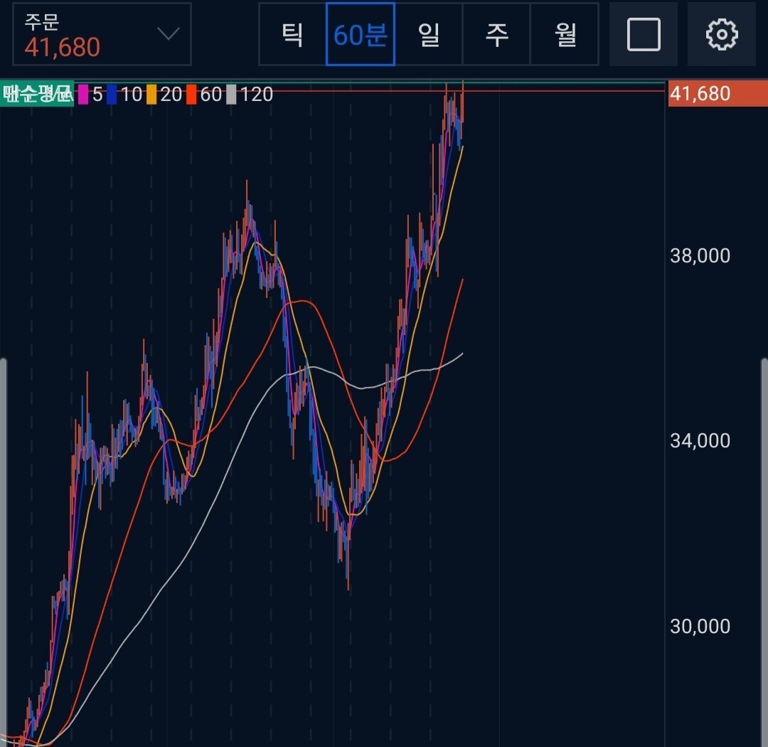Select the 60분 interval tab
This screenshot has height=747, width=768.
[360, 34]
